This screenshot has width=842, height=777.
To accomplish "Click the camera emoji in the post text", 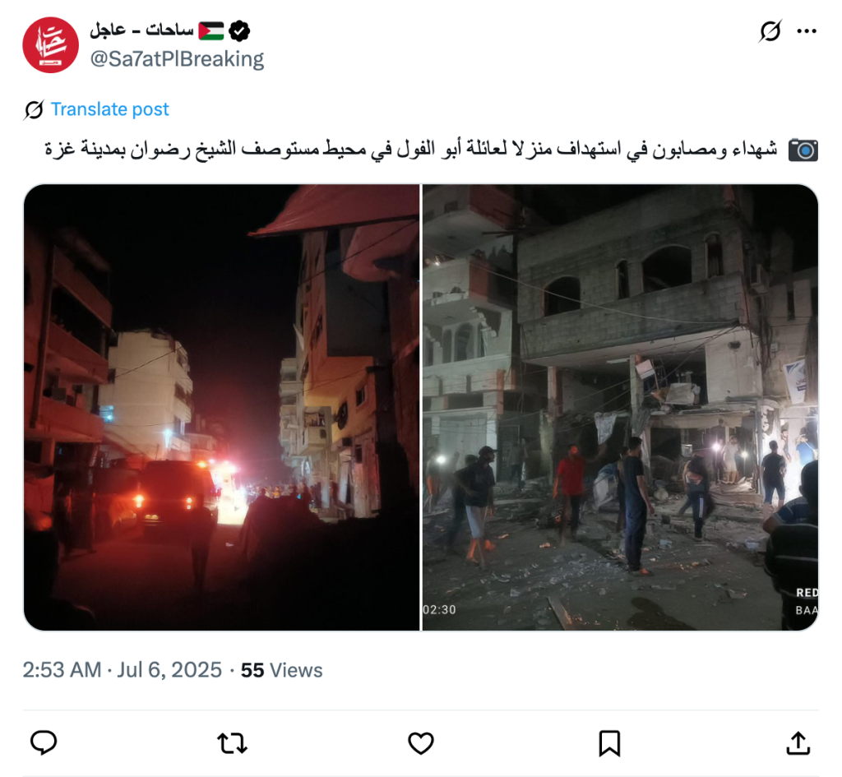I will (x=803, y=150).
